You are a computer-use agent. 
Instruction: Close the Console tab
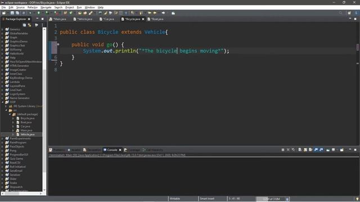point(120,150)
